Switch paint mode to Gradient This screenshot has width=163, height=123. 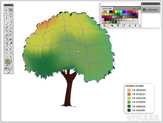8,68
